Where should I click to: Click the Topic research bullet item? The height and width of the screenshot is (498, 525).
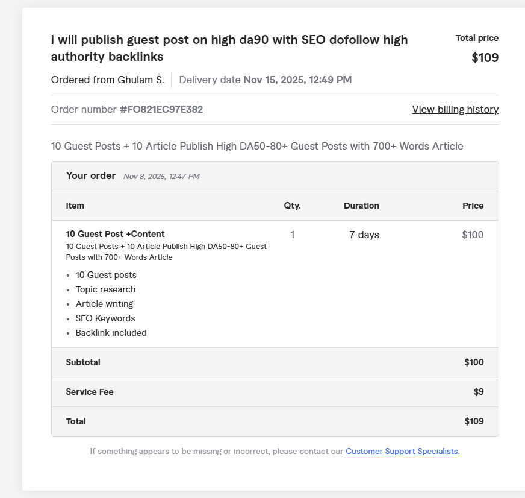tap(105, 289)
